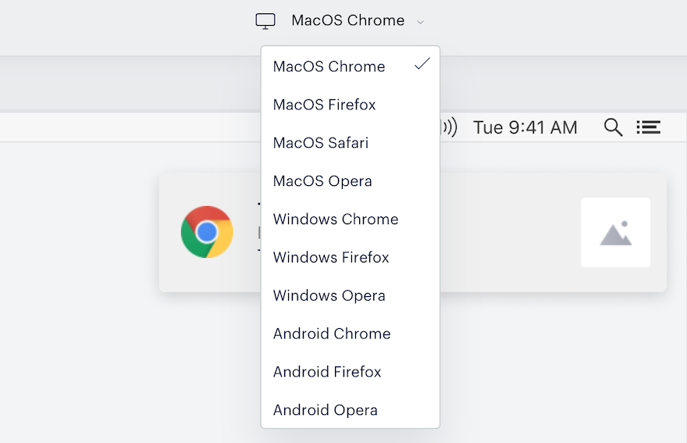This screenshot has height=443, width=687.
Task: Click the Wi-Fi signal icon in menu bar
Action: 449,127
